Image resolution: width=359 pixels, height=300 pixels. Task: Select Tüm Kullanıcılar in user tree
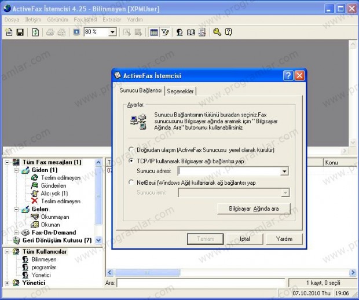pyautogui.click(x=45, y=251)
